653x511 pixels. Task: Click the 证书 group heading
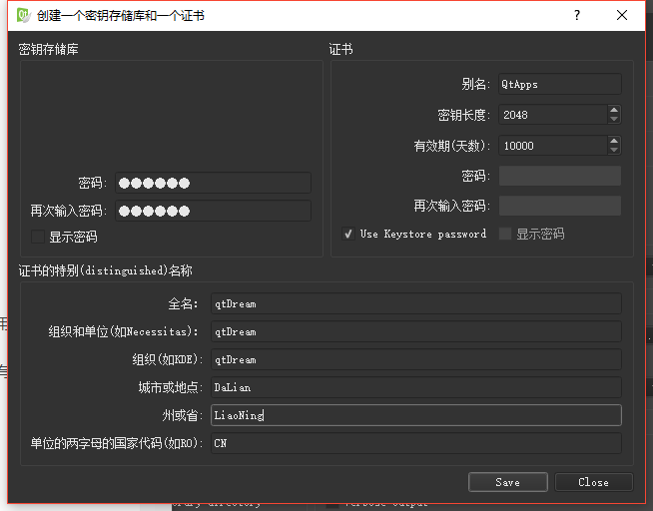pos(340,49)
